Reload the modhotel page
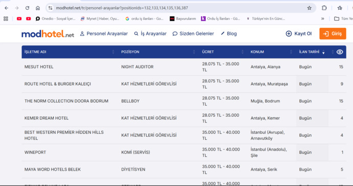 [27, 8]
